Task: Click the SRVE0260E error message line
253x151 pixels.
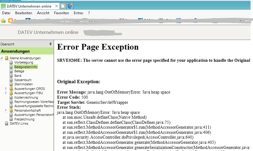Action: (x=154, y=61)
